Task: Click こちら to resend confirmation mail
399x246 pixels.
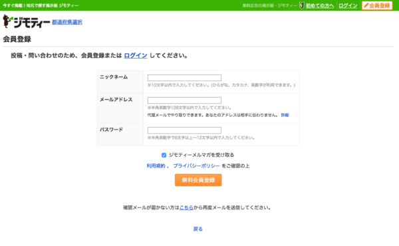Action: tap(186, 207)
